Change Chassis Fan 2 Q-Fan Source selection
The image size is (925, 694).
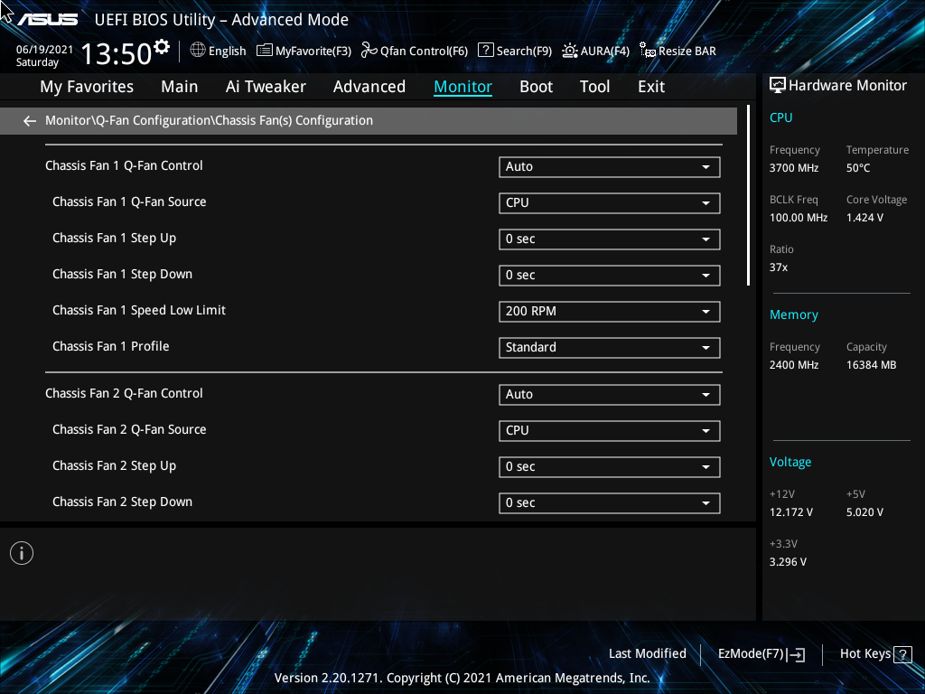coord(609,430)
